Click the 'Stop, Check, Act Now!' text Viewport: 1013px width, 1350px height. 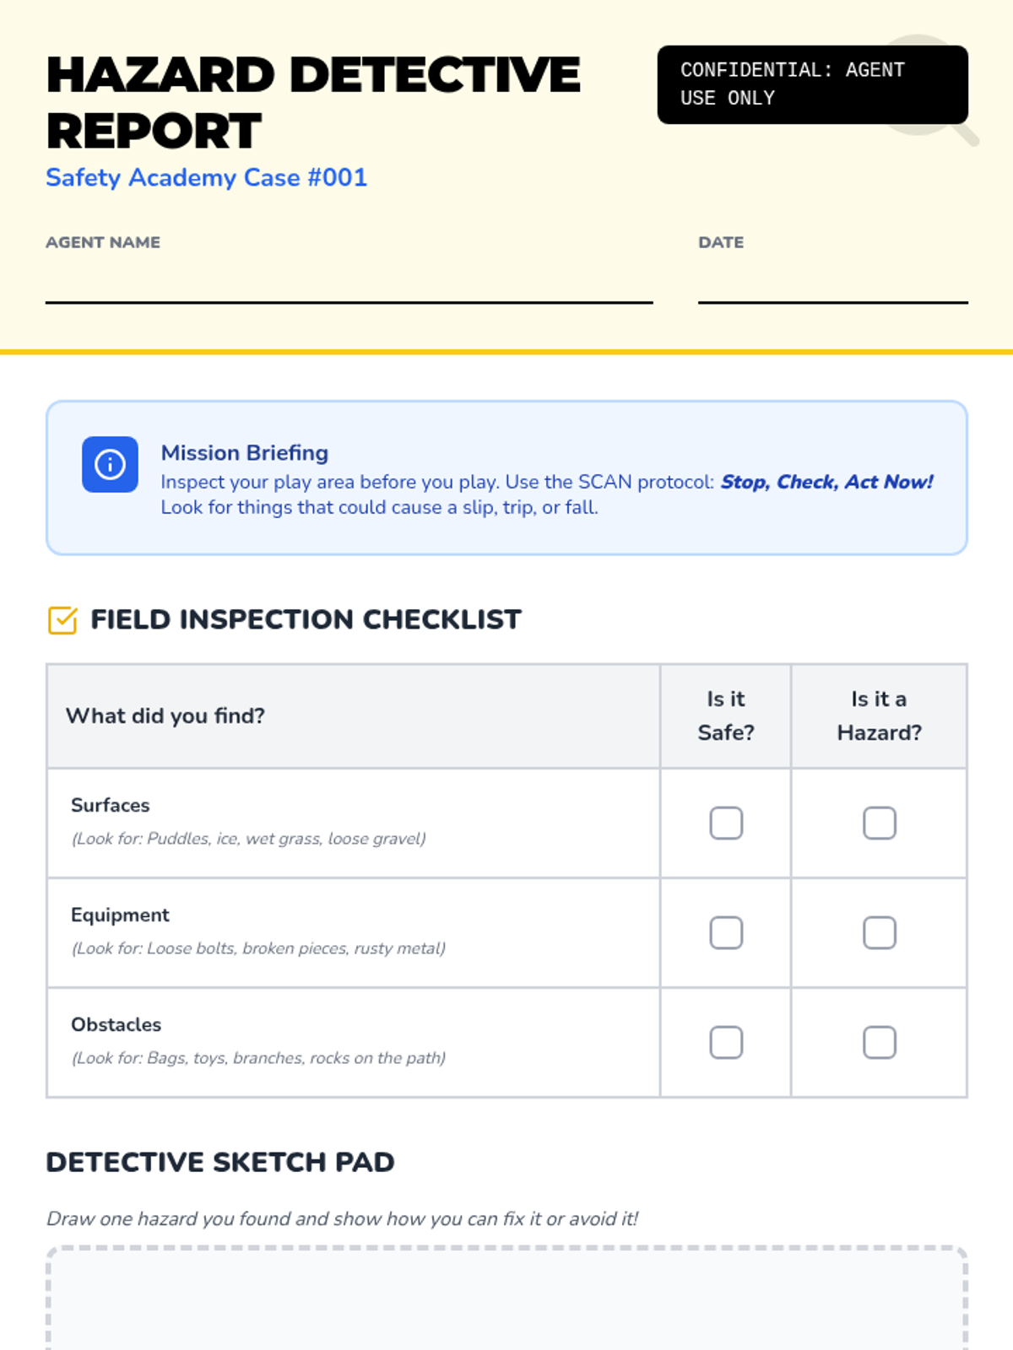[x=826, y=482]
